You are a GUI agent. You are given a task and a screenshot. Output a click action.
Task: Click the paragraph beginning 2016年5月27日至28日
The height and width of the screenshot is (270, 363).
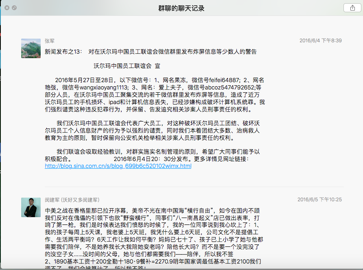coord(155,94)
